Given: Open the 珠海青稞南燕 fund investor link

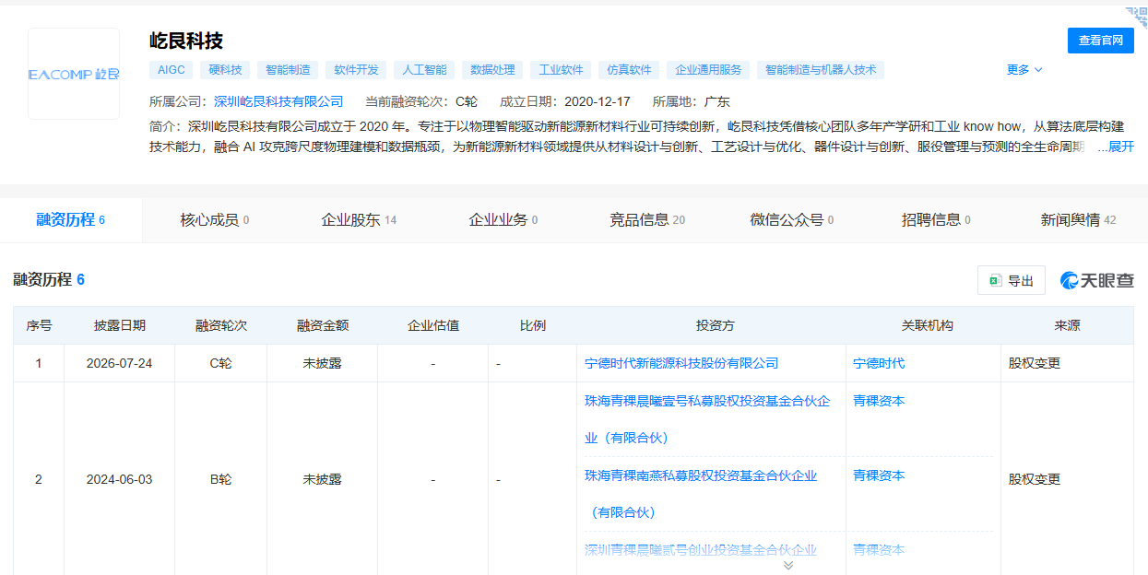Looking at the screenshot, I should coord(701,494).
